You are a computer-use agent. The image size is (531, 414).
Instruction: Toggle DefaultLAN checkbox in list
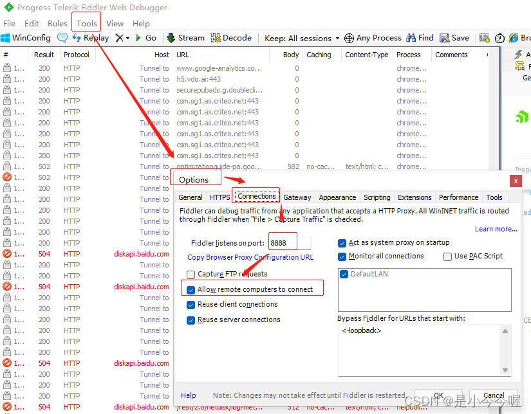pos(344,274)
